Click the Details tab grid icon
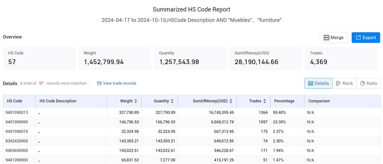The image size is (383, 164). tap(311, 83)
